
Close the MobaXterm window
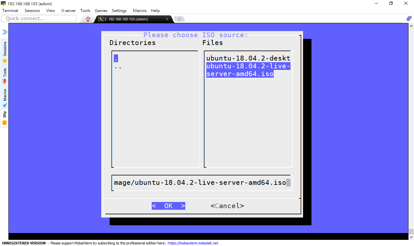point(406,4)
